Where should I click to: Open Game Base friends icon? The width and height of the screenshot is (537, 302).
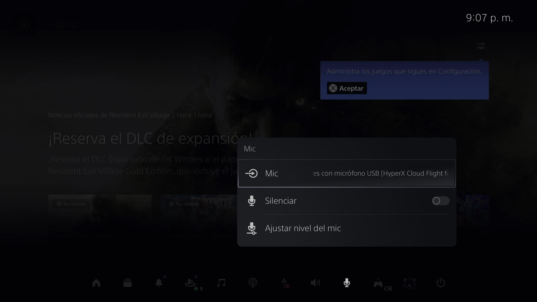coord(190,283)
